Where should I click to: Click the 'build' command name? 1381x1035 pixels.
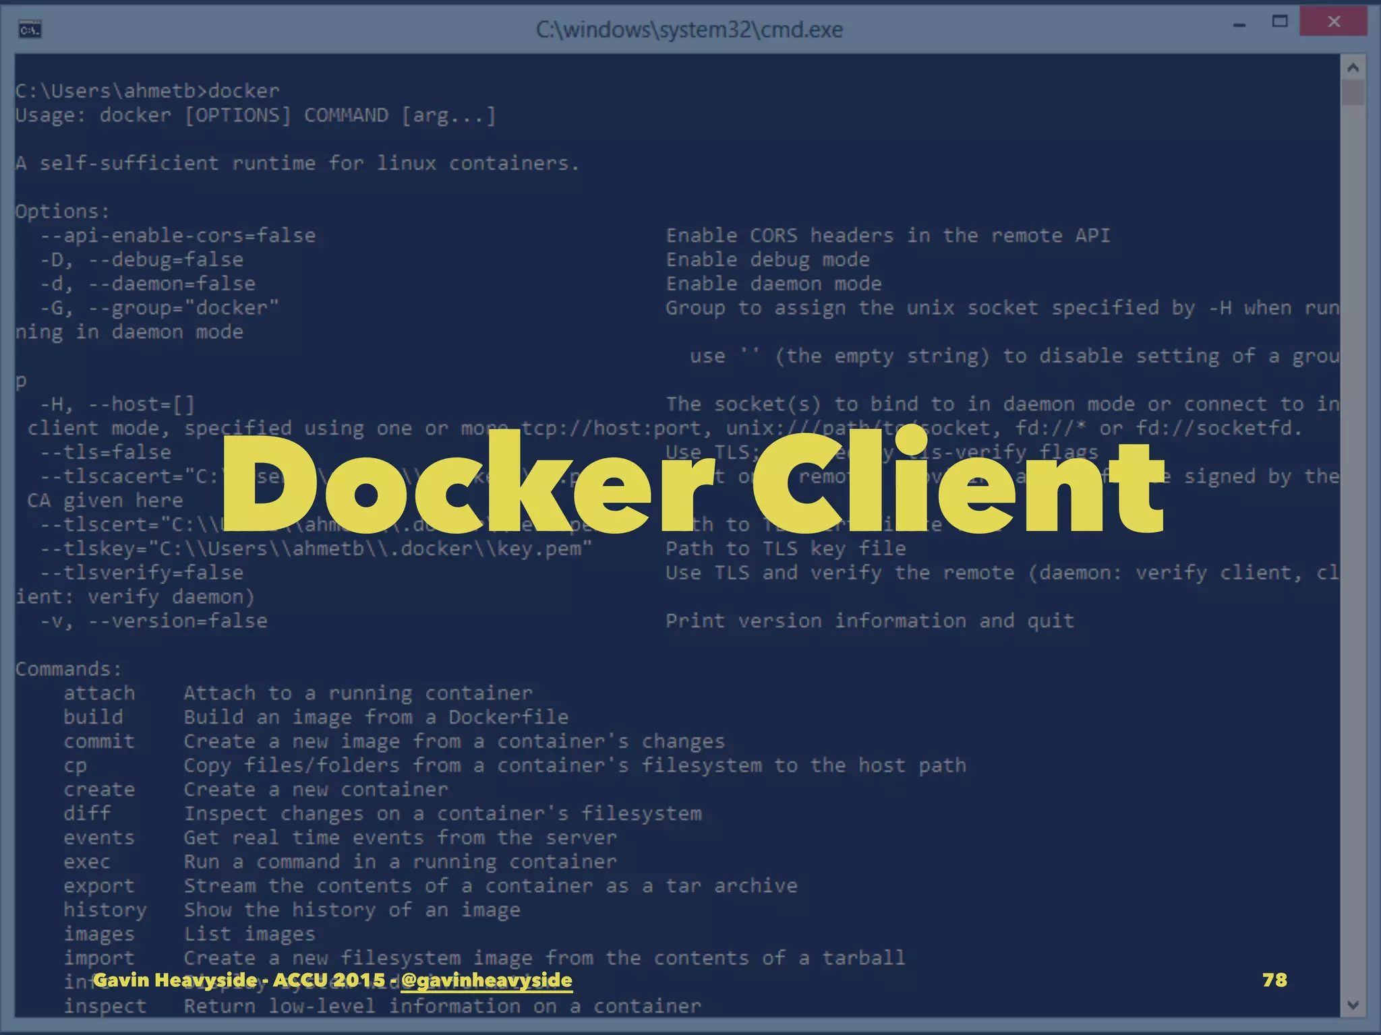93,717
